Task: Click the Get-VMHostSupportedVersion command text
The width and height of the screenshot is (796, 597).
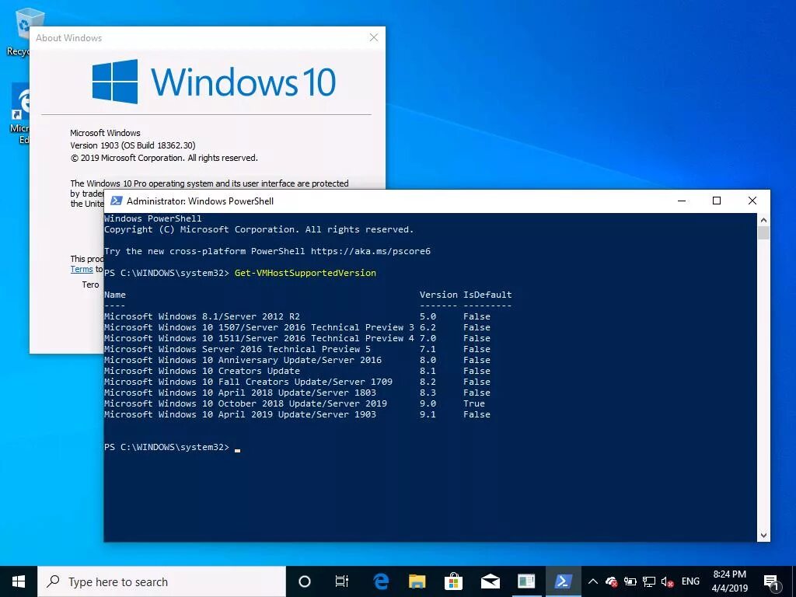Action: pyautogui.click(x=305, y=273)
